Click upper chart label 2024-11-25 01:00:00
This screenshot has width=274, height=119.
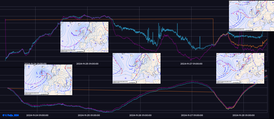point(87,64)
